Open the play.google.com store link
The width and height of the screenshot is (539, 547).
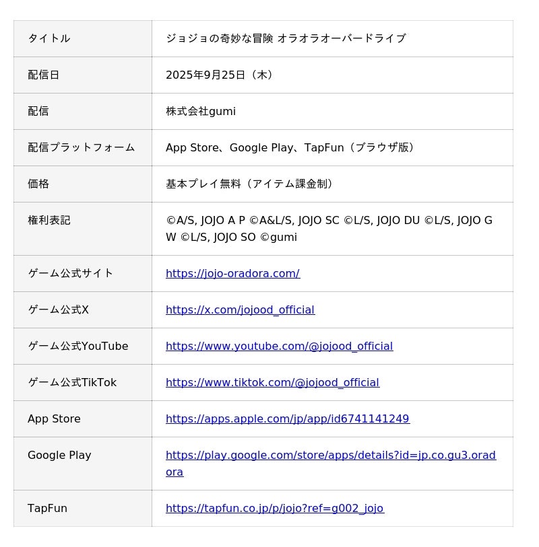330,455
